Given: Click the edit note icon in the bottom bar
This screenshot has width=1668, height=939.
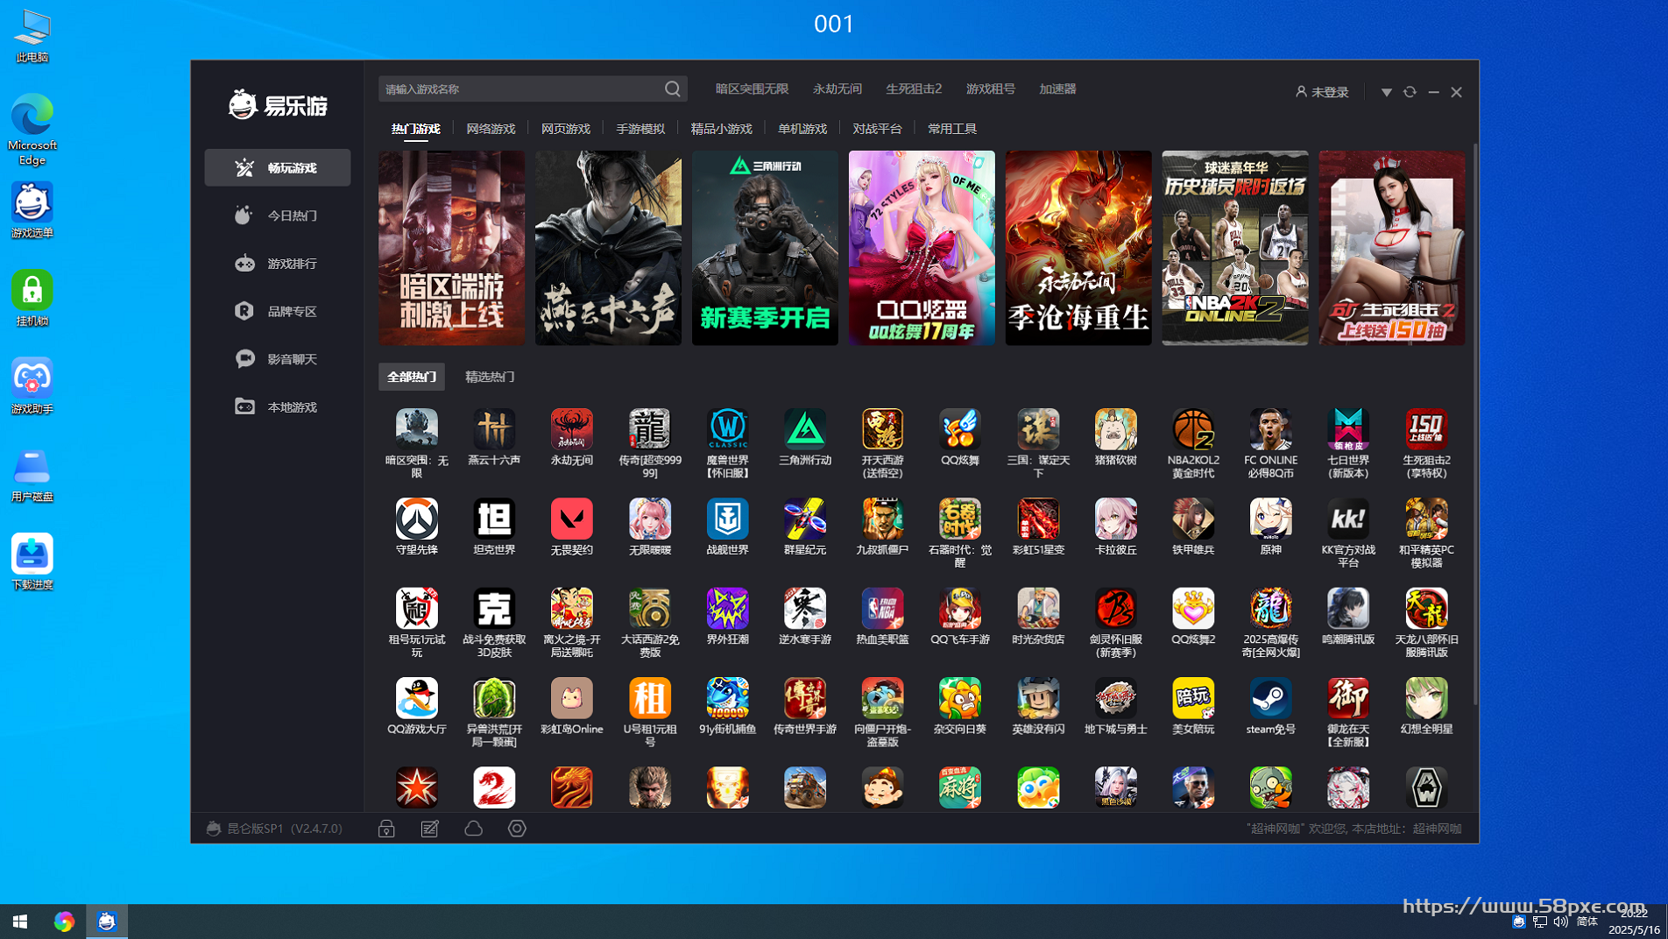Looking at the screenshot, I should pyautogui.click(x=429, y=829).
